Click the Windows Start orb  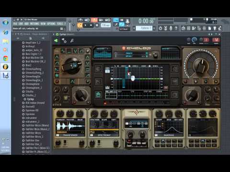tap(5, 22)
